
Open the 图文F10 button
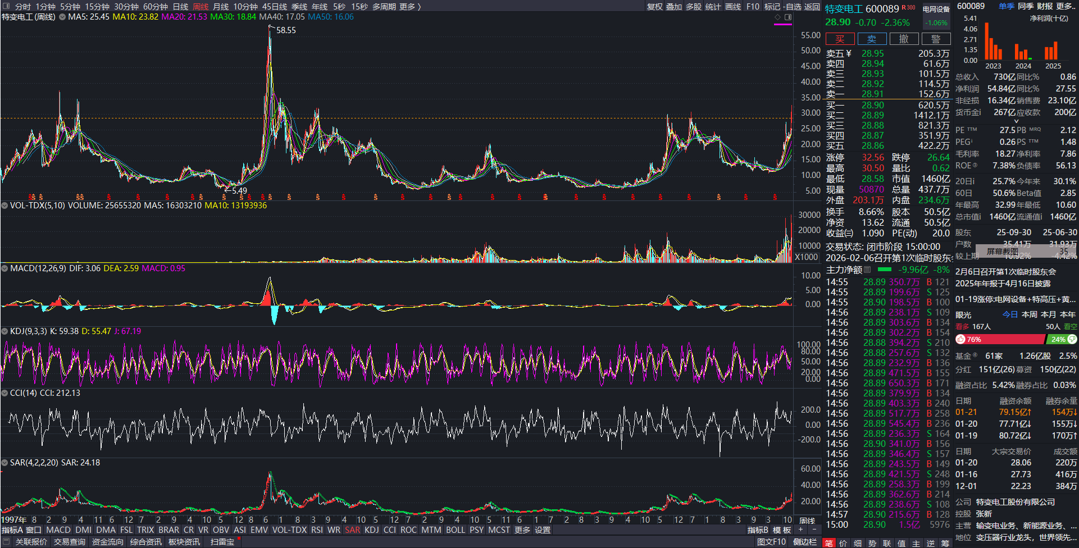771,542
